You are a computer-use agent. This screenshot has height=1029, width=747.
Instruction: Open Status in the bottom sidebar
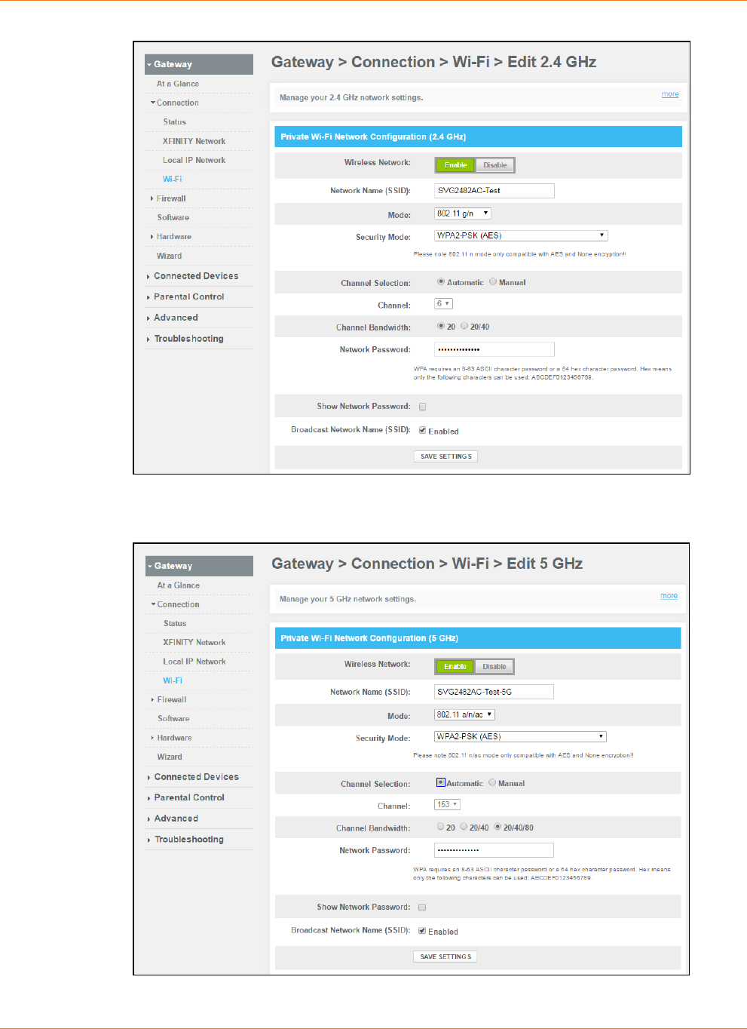pyautogui.click(x=175, y=624)
